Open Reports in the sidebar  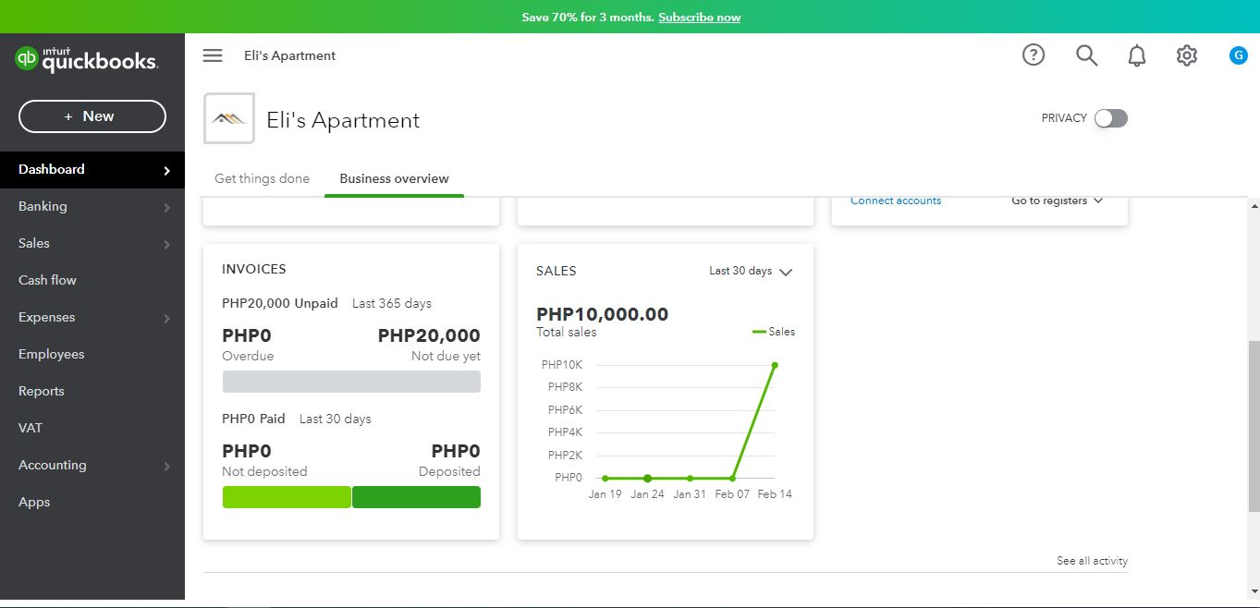pyautogui.click(x=92, y=391)
